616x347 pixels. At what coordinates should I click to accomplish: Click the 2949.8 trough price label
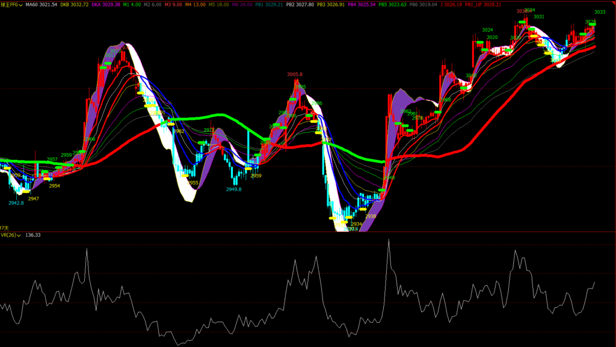click(234, 189)
